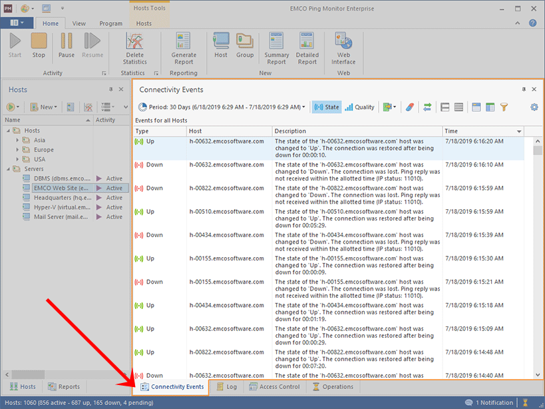Image resolution: width=545 pixels, height=409 pixels.
Task: Switch to the View ribbon tab
Action: coord(79,23)
